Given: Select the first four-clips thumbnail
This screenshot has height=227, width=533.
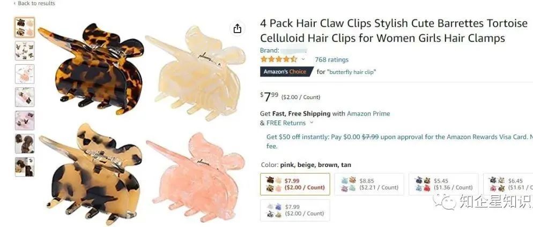Looking at the screenshot, I should click(x=25, y=27).
